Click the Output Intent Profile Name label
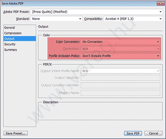Viewport: 166px width, 139px height. [x=60, y=71]
